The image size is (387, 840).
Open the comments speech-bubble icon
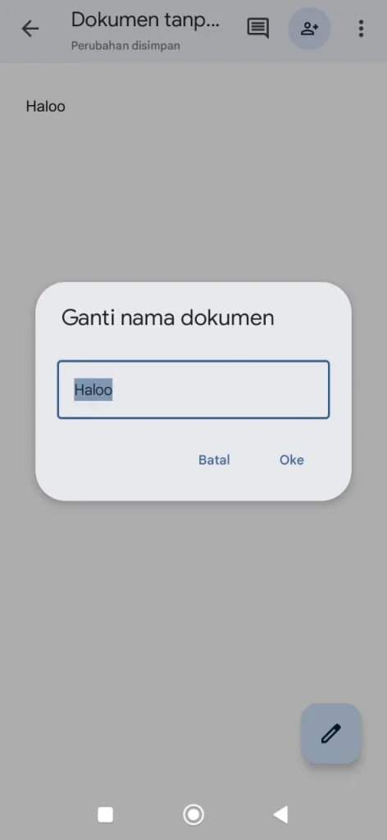[257, 29]
